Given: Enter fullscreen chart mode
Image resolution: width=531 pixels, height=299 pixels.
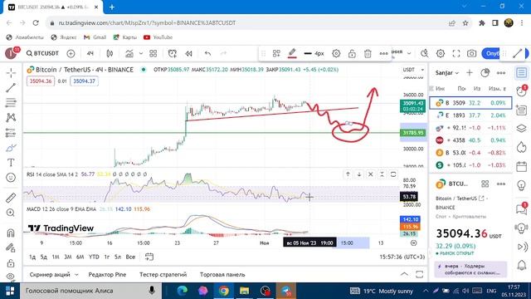Looking at the screenshot, I should click(456, 53).
